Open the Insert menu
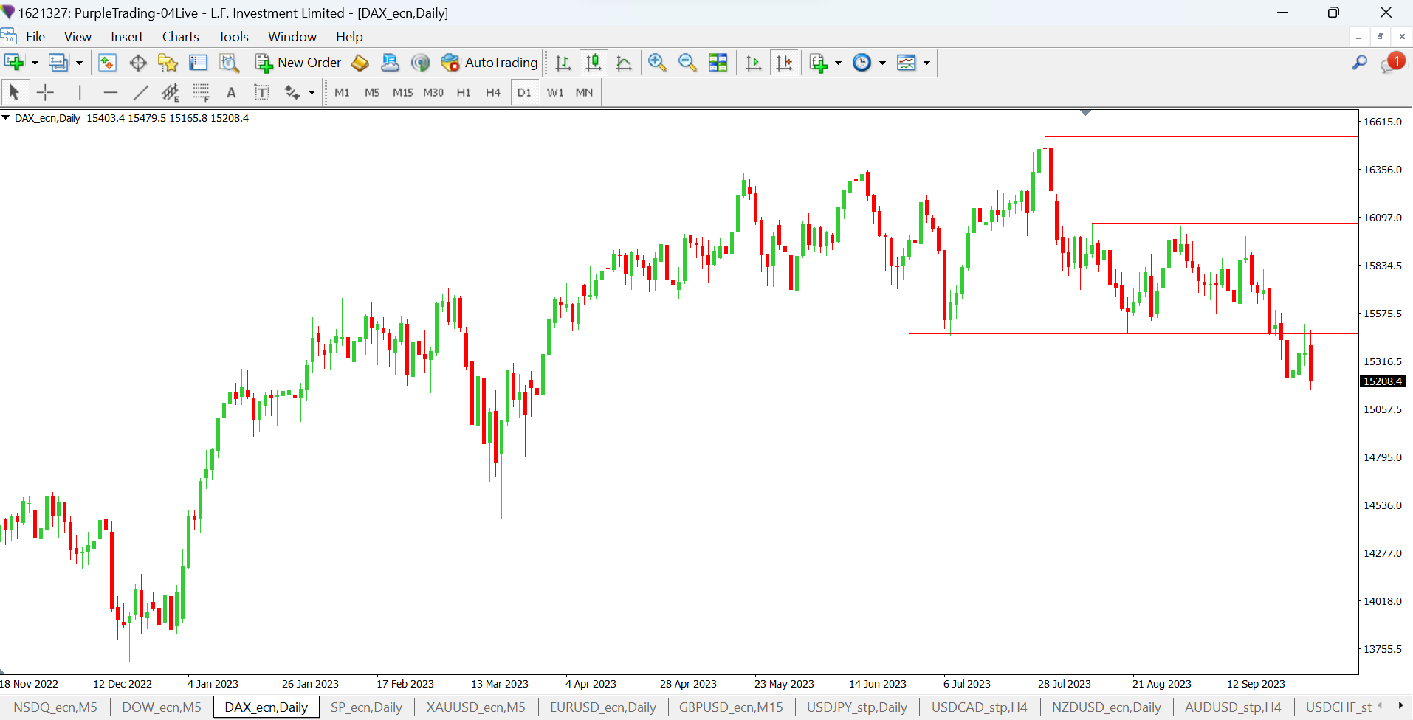The height and width of the screenshot is (720, 1413). (x=127, y=37)
